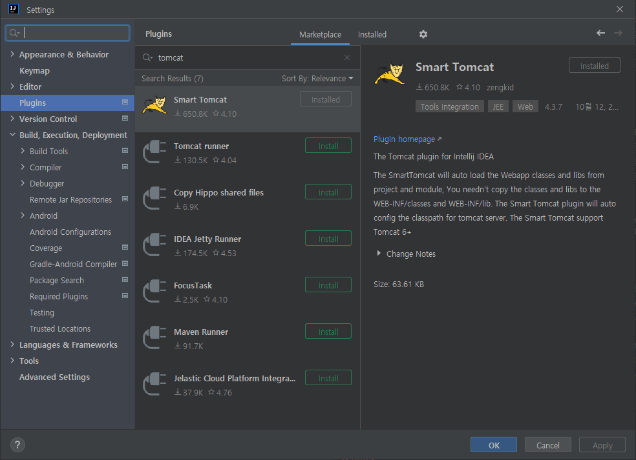Viewport: 636px width, 460px height.
Task: Click the FocusTask plug icon
Action: click(x=154, y=291)
